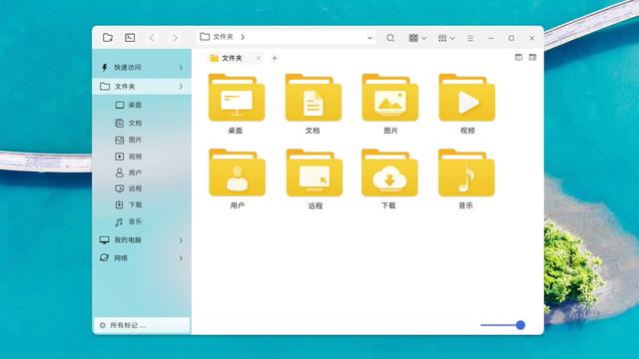Collapse the 文件夹 sidebar section arrow
Screen dimensions: 639x359
tap(181, 87)
